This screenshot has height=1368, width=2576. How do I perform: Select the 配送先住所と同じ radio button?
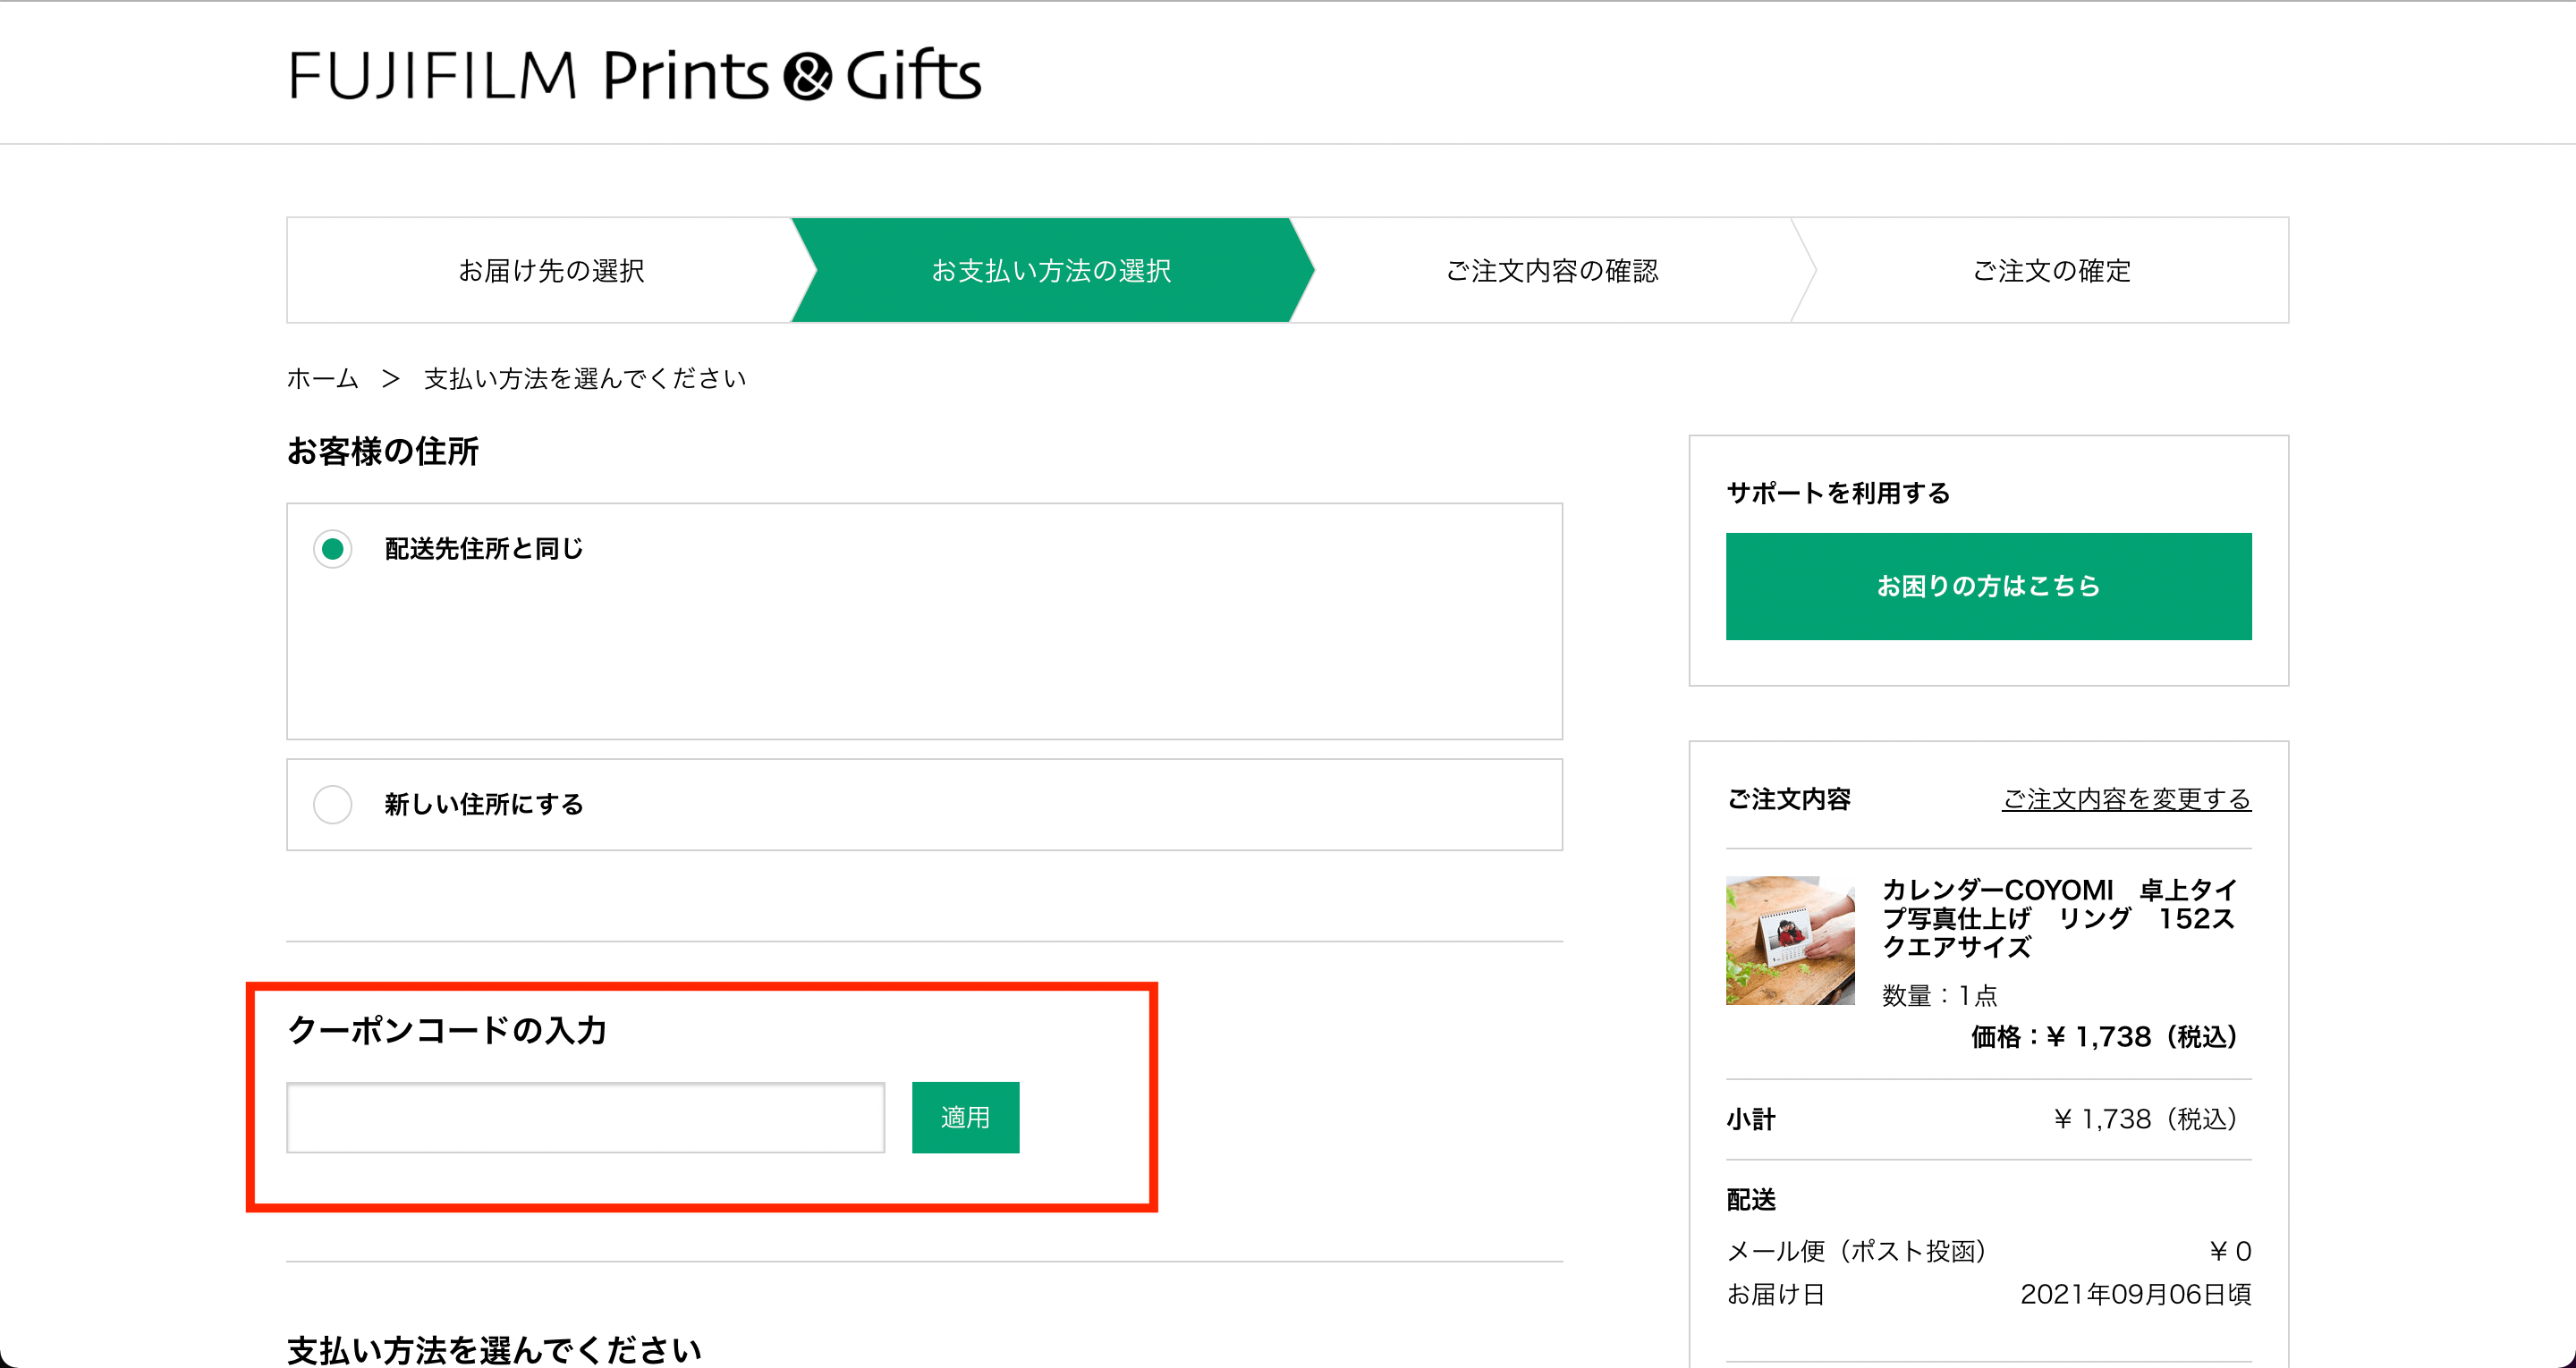click(332, 549)
